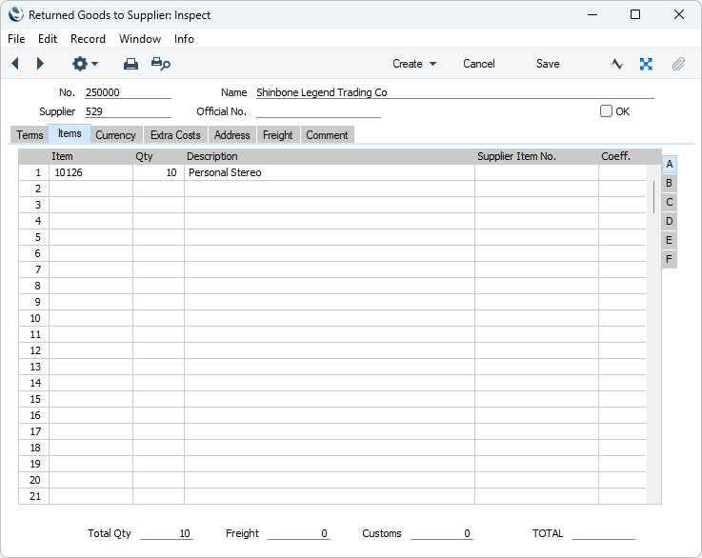
Task: Open the Create dropdown
Action: 414,64
